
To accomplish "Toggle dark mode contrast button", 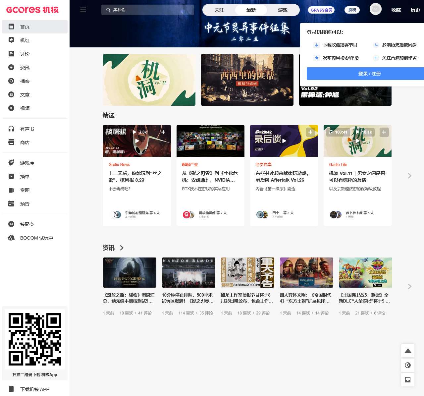I will click(x=408, y=365).
